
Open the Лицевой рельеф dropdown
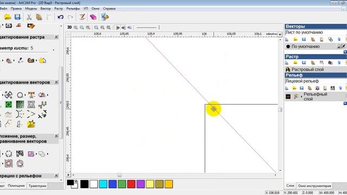coord(316,81)
